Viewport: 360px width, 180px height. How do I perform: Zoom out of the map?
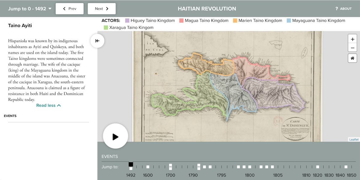click(352, 47)
